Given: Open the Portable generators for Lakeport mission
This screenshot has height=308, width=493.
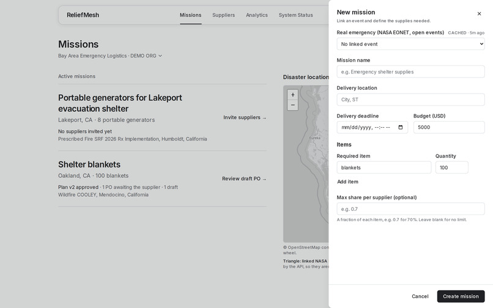Looking at the screenshot, I should click(x=120, y=103).
